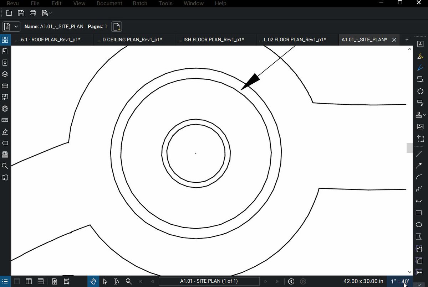The width and height of the screenshot is (428, 287).
Task: Click the vertical scrollbar thumb
Action: coord(409,148)
